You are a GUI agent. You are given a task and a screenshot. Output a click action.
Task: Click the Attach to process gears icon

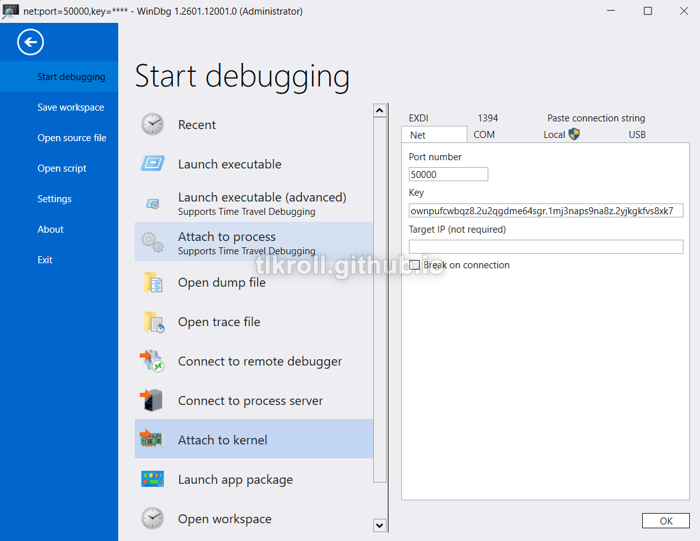(x=153, y=242)
